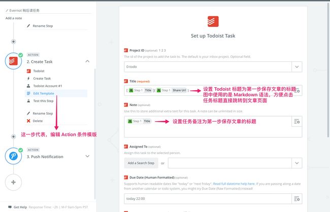Open the Assigned To dropdown arrow
The image size is (330, 212).
pos(297,163)
